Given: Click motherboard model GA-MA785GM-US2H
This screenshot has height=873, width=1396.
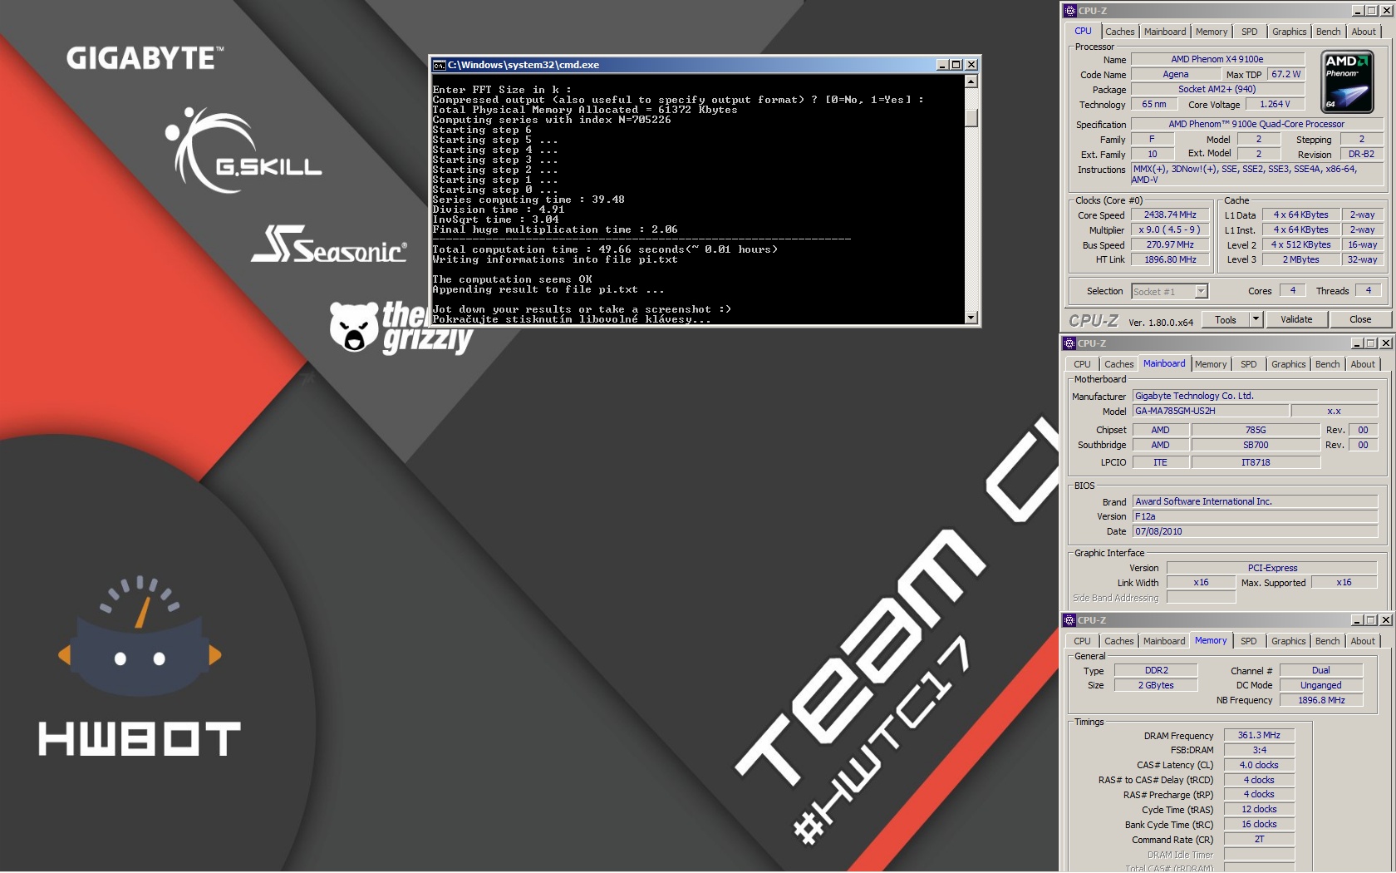Looking at the screenshot, I should click(x=1211, y=411).
